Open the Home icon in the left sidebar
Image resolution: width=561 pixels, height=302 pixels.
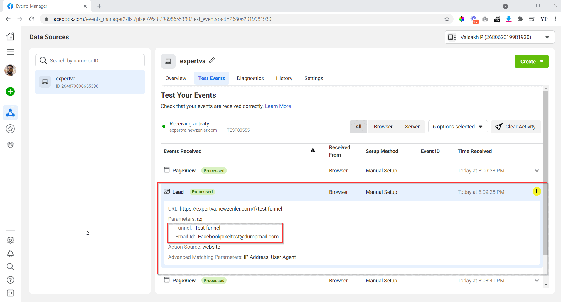point(10,36)
